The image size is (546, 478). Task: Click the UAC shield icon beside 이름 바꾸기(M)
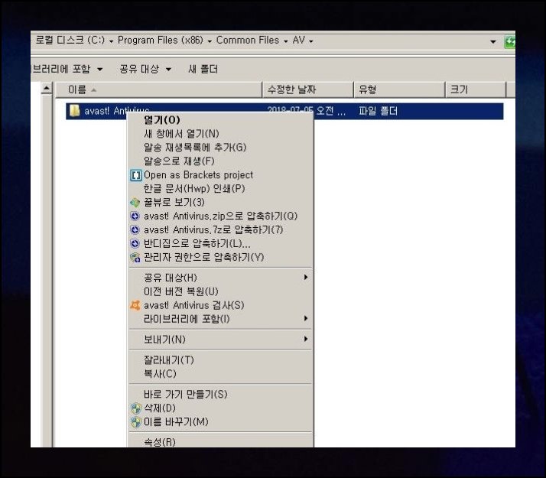tap(136, 422)
